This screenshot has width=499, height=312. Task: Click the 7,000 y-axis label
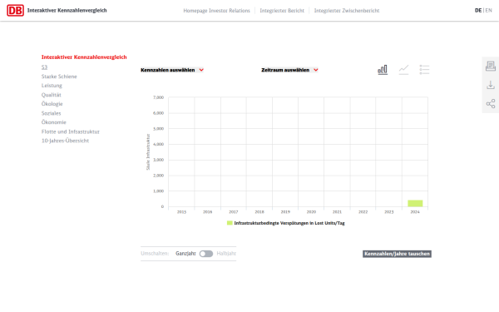tap(158, 97)
